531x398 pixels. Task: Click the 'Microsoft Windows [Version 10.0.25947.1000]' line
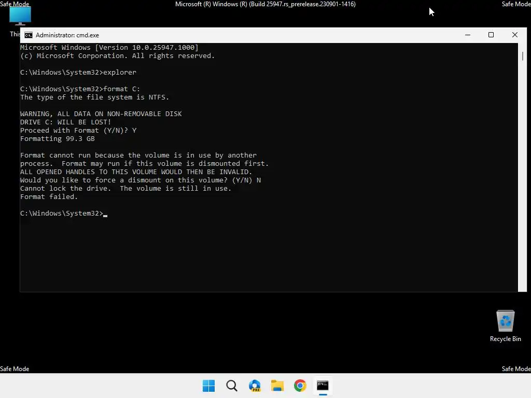[109, 47]
